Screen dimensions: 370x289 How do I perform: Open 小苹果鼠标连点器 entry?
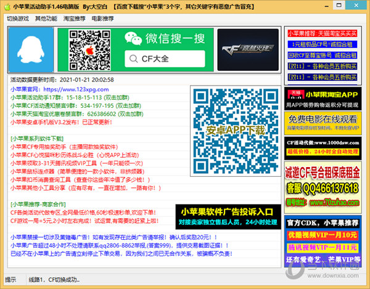pos(78,171)
